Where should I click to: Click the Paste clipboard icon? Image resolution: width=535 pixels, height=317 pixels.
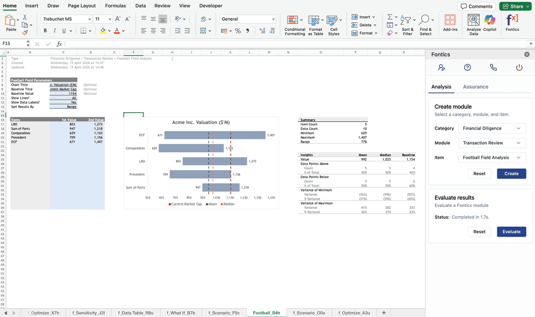pos(10,20)
